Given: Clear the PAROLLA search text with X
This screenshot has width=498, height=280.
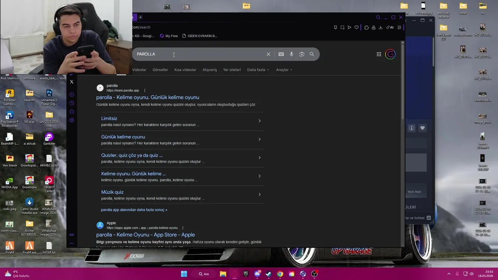Looking at the screenshot, I should [x=268, y=54].
